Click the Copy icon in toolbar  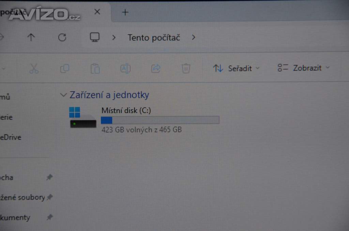click(65, 68)
